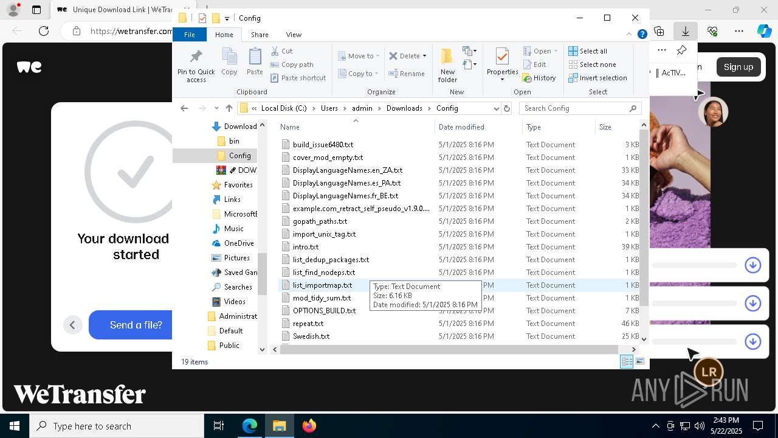The width and height of the screenshot is (778, 438).
Task: Click the Paste ribbon icon
Action: (255, 56)
